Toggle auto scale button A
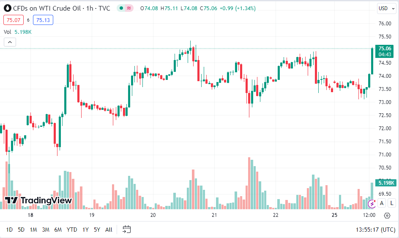Viewport: 399px width, 238px height. pyautogui.click(x=382, y=203)
